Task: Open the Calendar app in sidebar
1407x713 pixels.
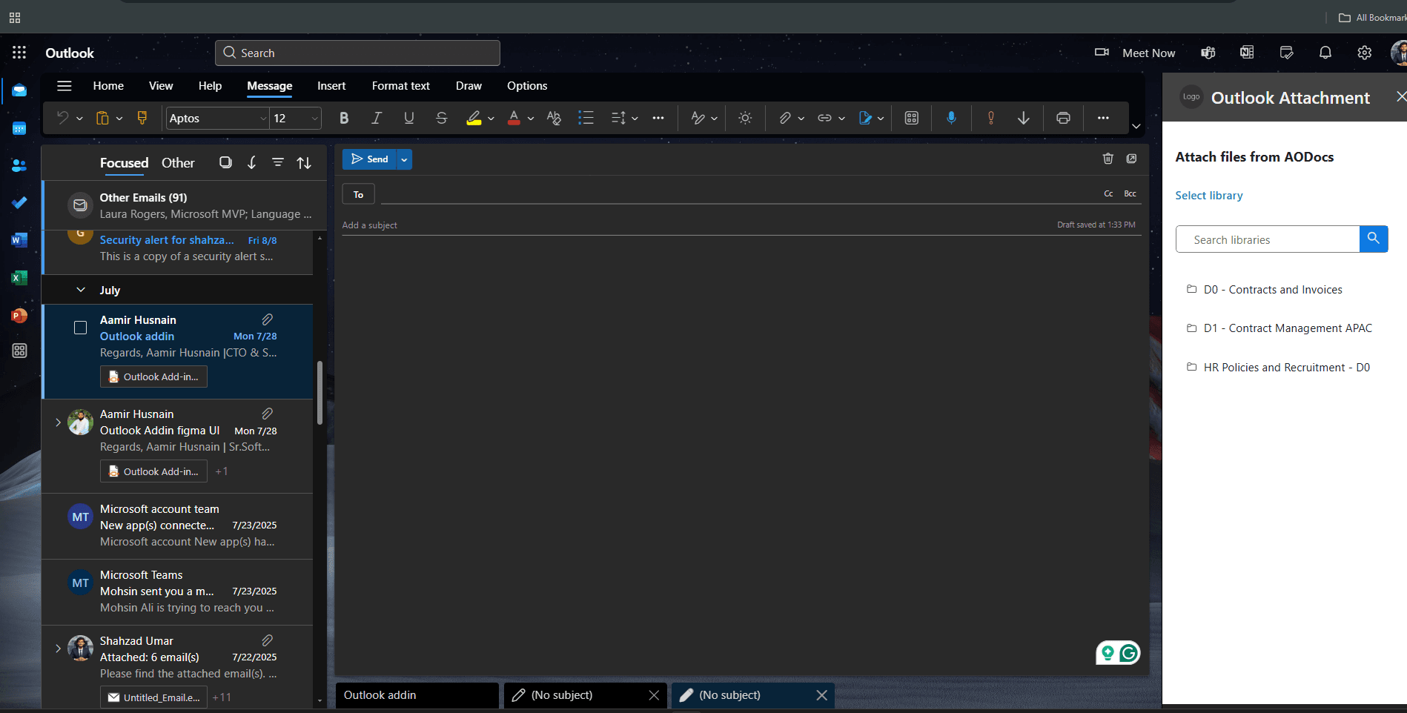Action: click(x=19, y=128)
